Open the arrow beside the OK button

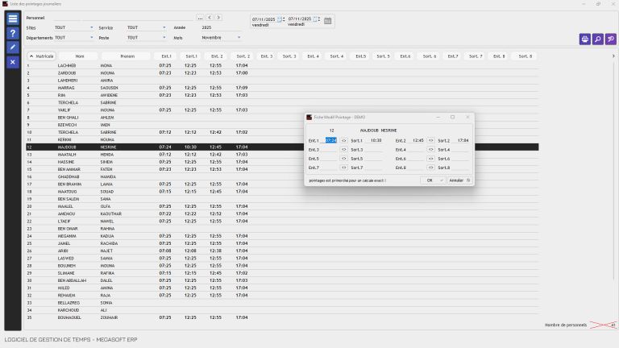[442, 180]
